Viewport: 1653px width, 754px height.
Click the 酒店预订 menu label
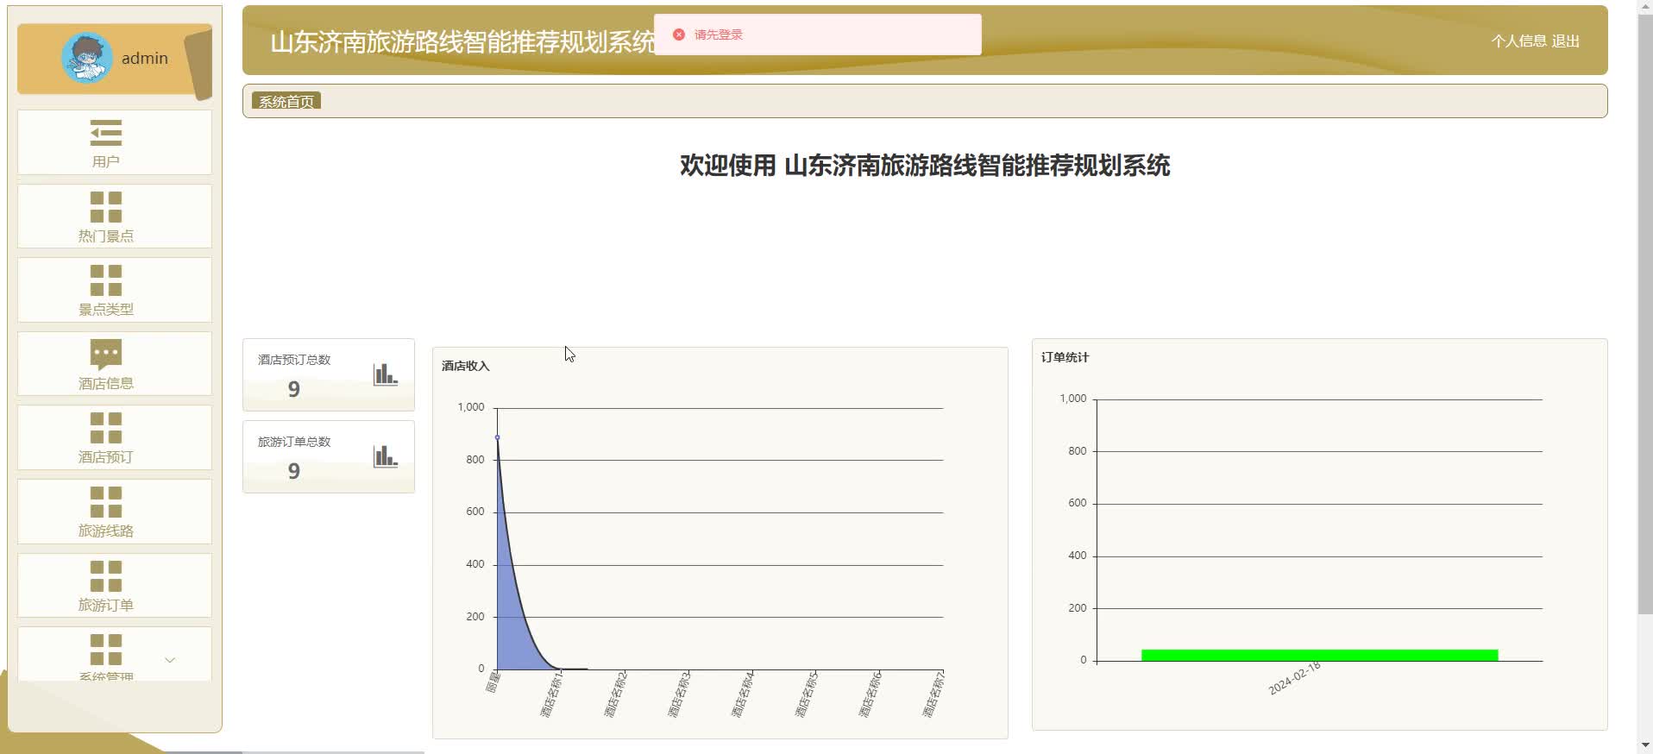106,456
